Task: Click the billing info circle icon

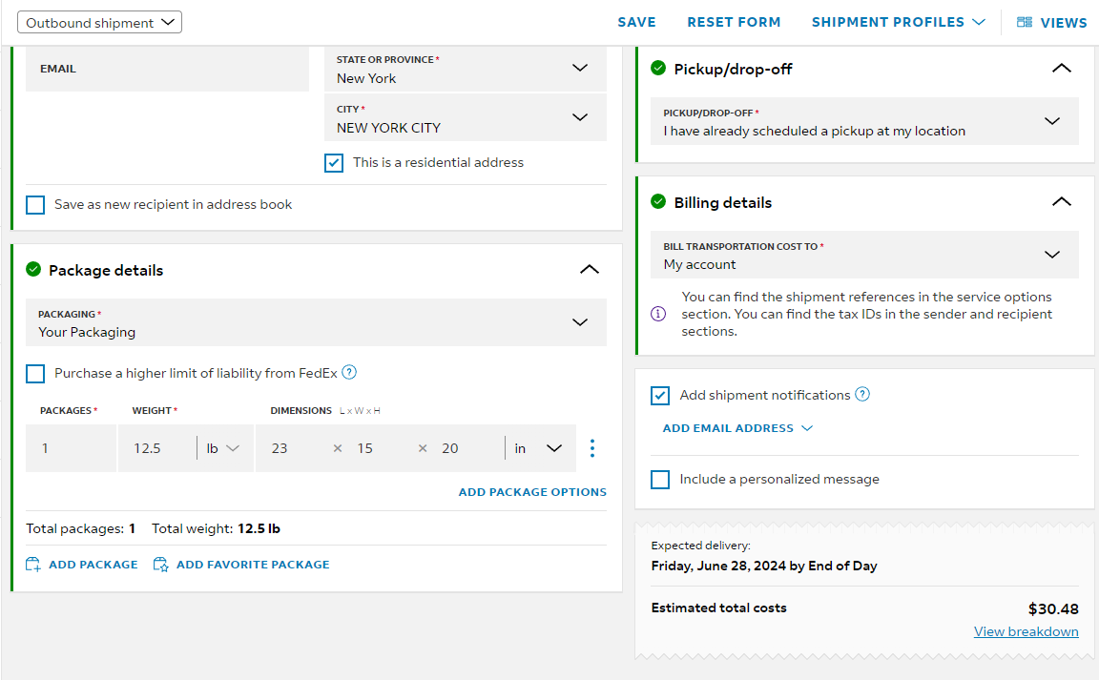Action: pos(658,314)
